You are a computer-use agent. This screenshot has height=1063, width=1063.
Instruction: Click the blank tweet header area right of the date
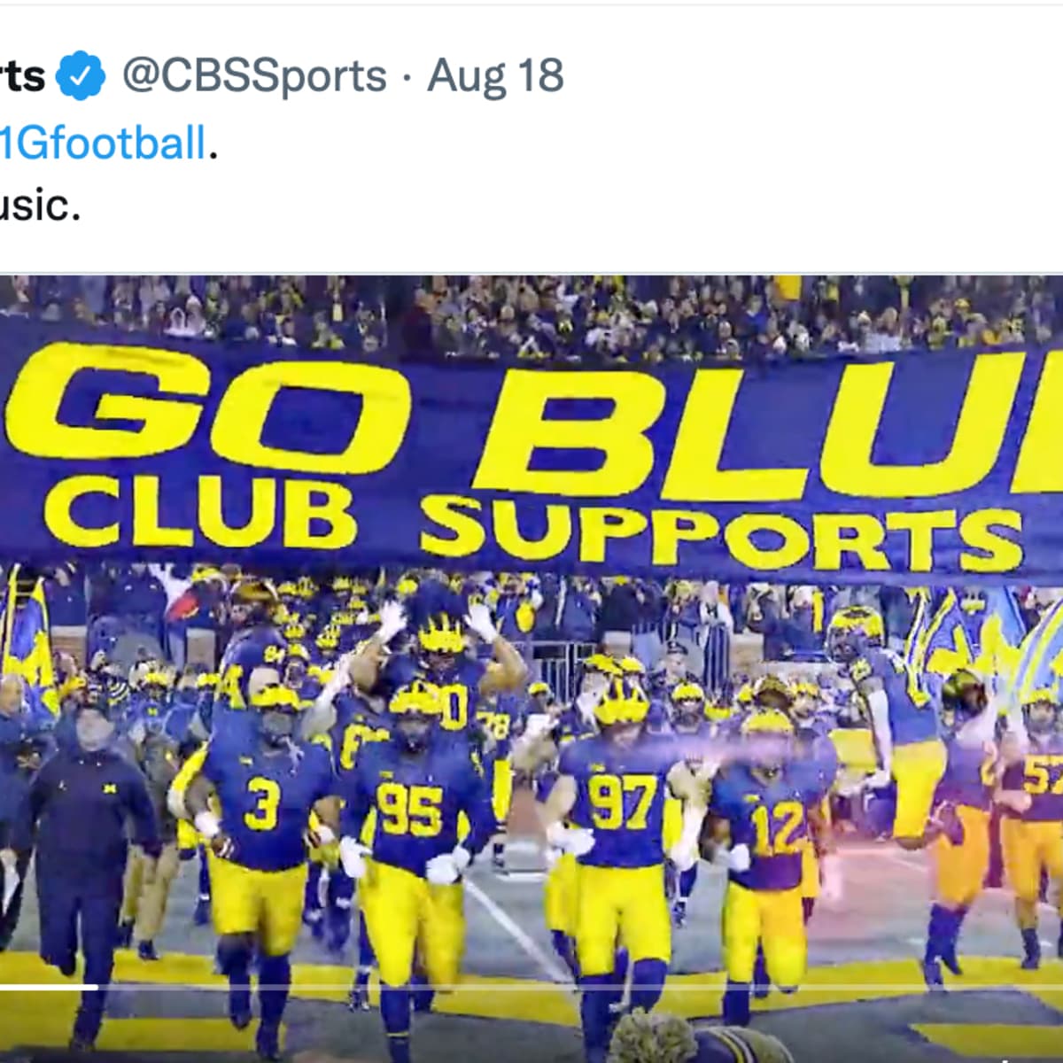pyautogui.click(x=797, y=76)
